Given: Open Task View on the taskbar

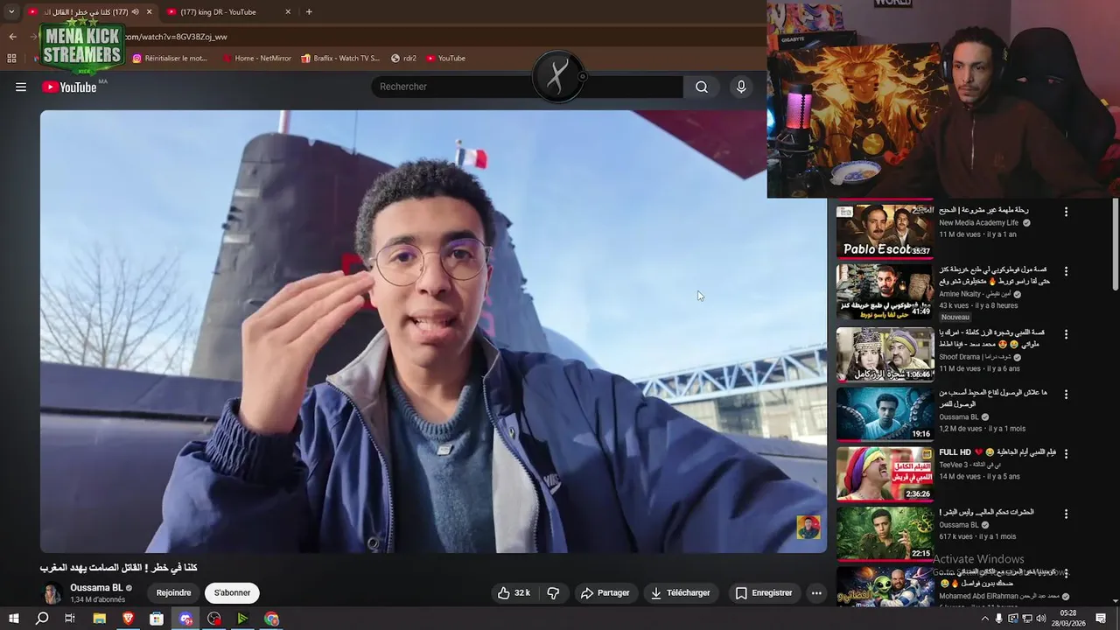Looking at the screenshot, I should tap(70, 619).
